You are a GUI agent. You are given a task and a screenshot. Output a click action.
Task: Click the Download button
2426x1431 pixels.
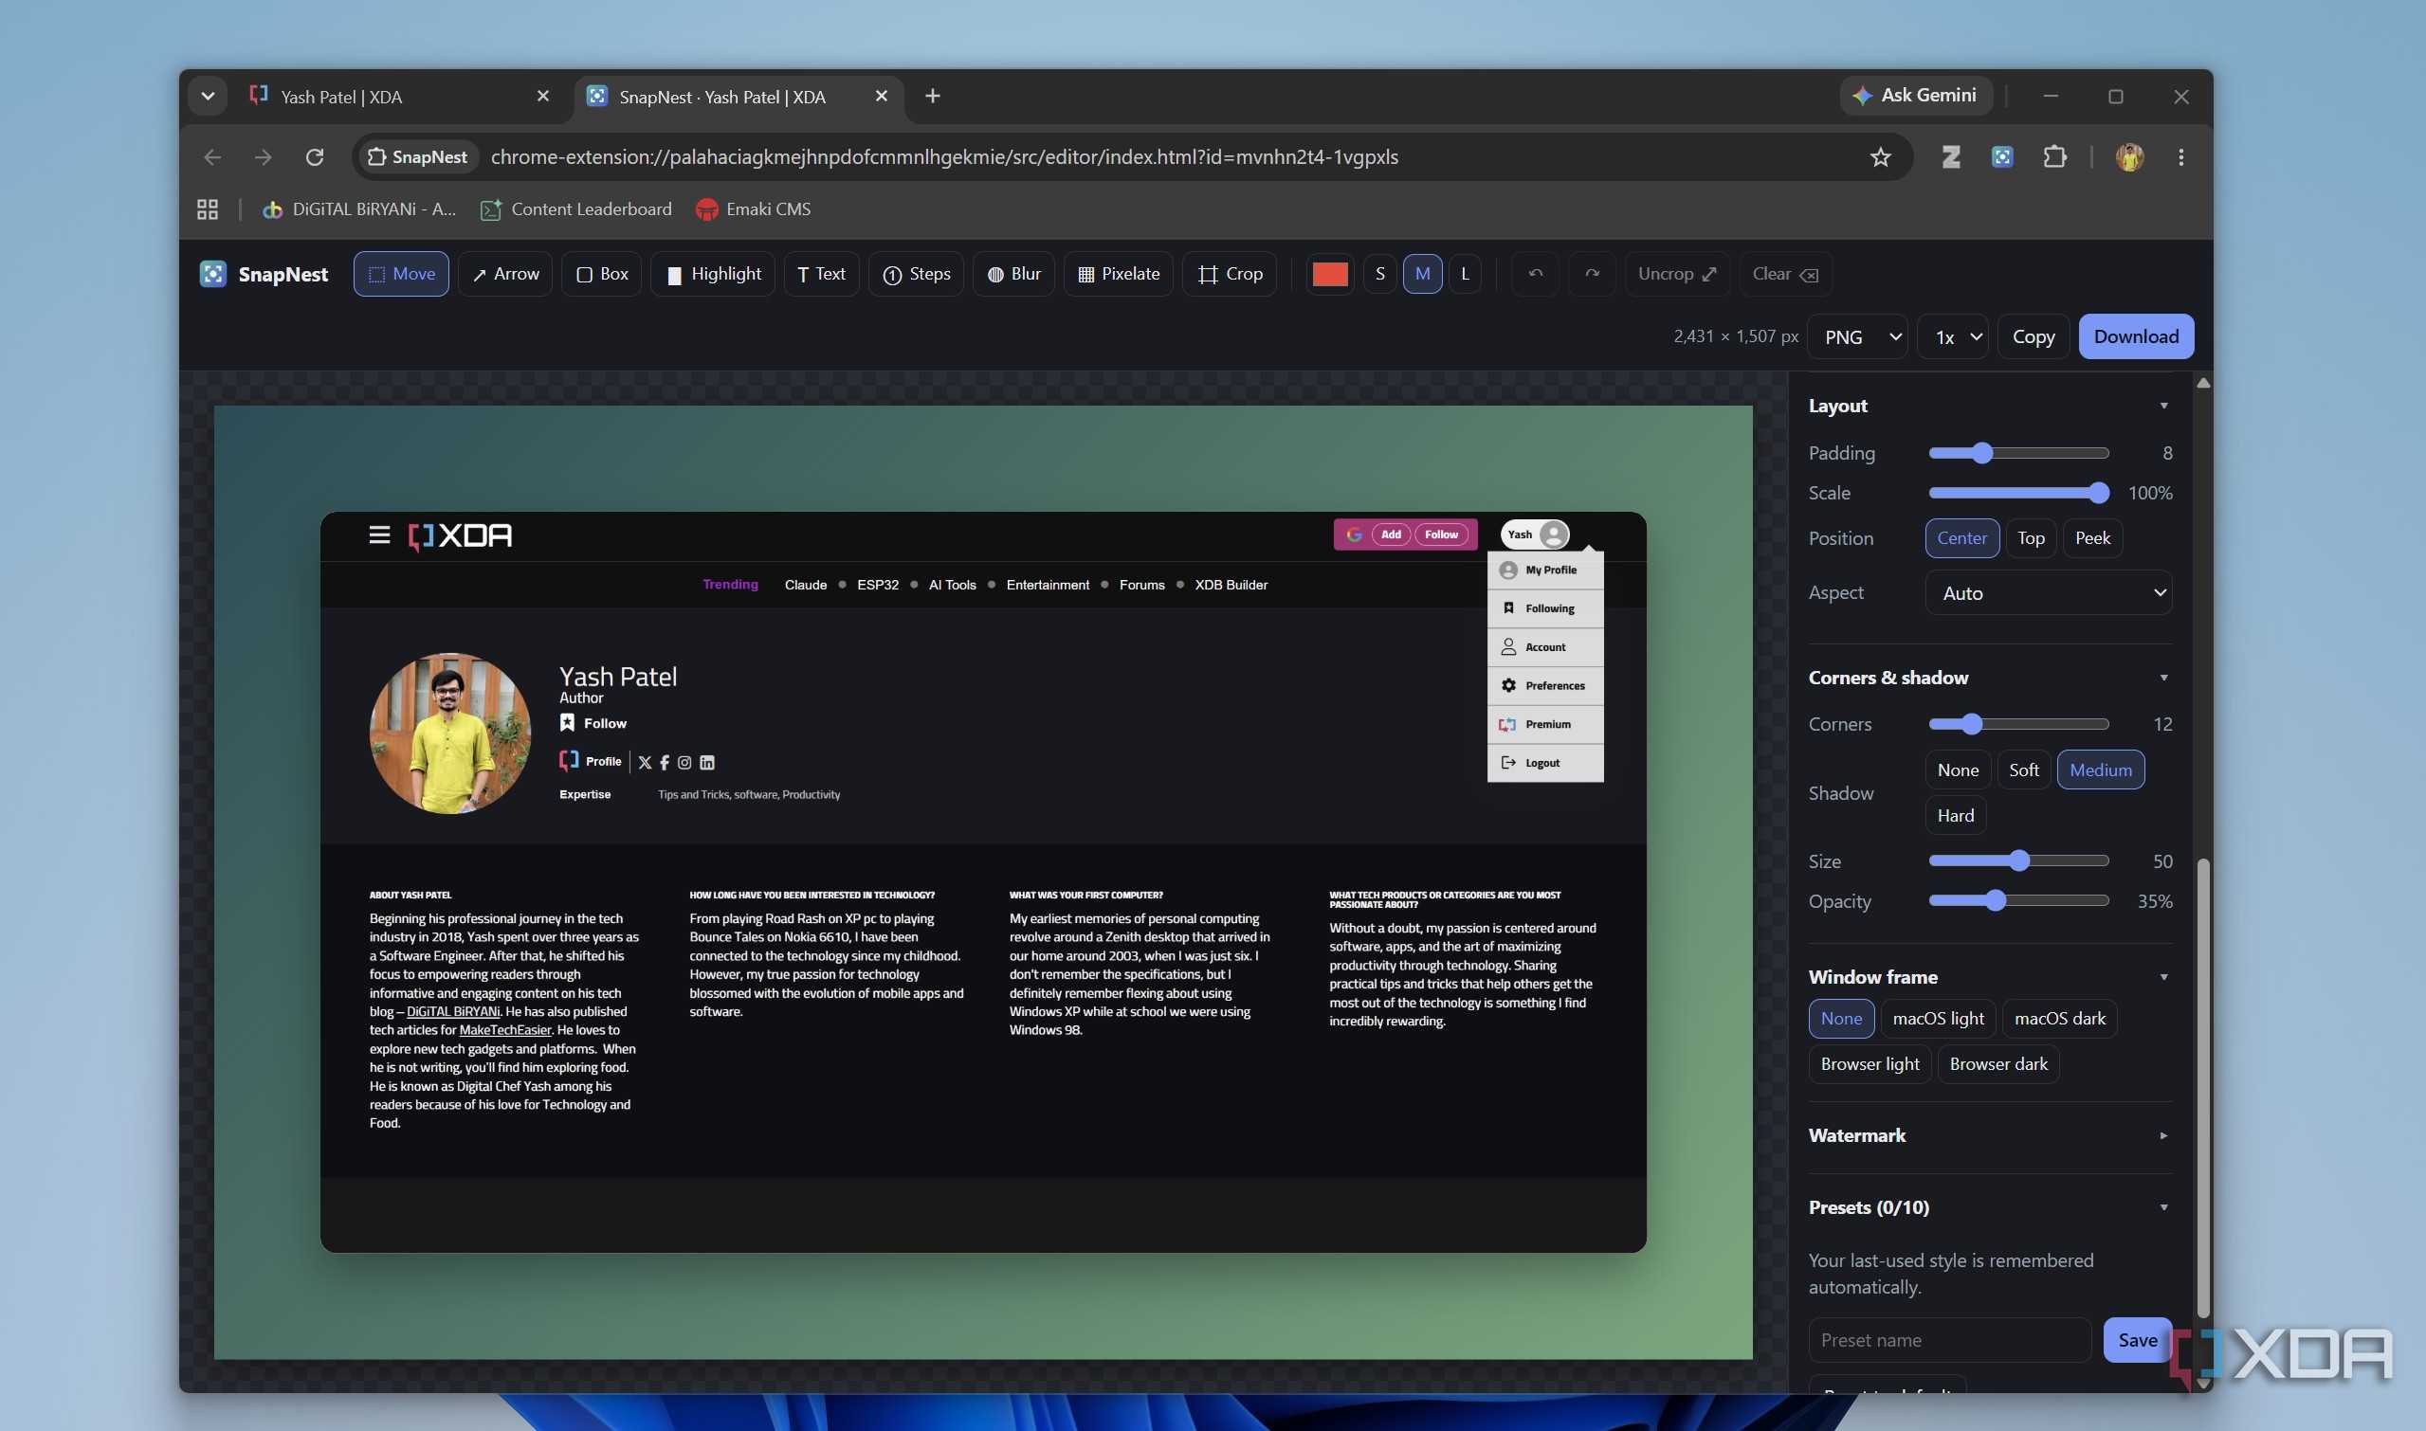[2136, 336]
